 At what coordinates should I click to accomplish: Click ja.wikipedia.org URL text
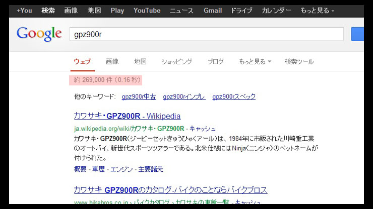coord(129,129)
